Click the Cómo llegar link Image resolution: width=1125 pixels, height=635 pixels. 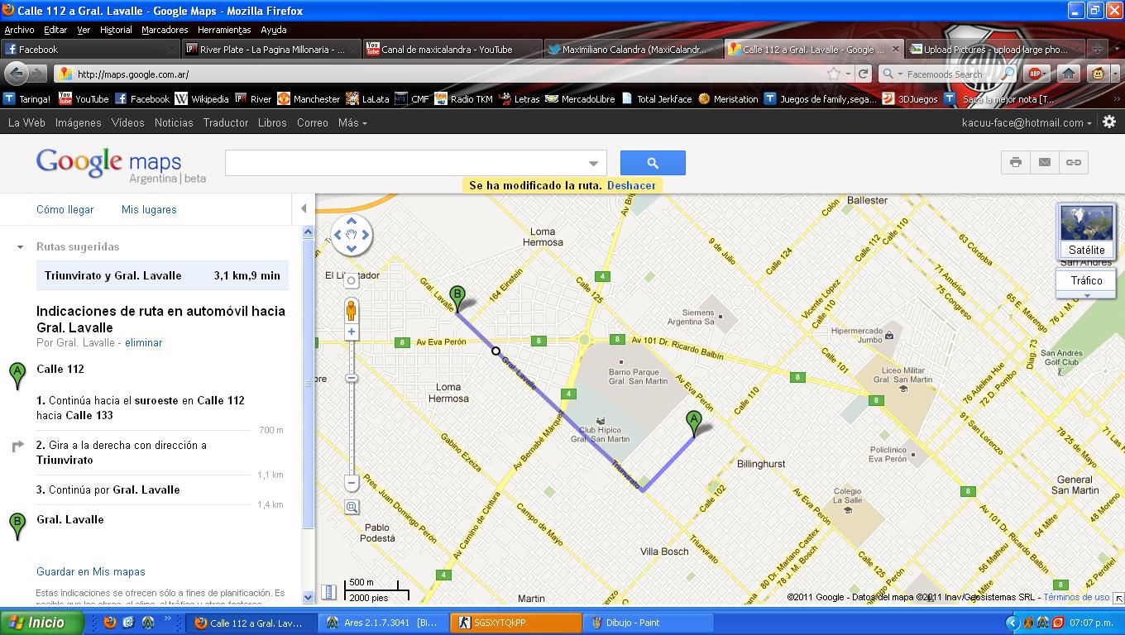pos(65,209)
